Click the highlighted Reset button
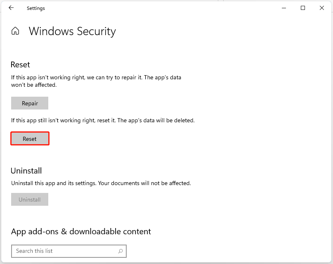333x264 pixels. (29, 138)
